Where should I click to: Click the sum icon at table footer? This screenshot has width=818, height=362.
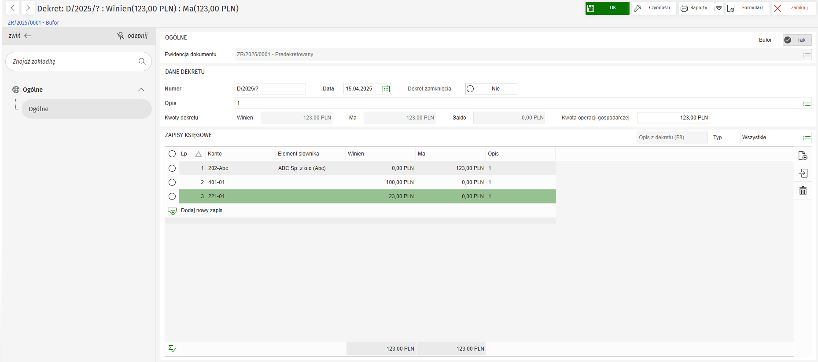[172, 349]
